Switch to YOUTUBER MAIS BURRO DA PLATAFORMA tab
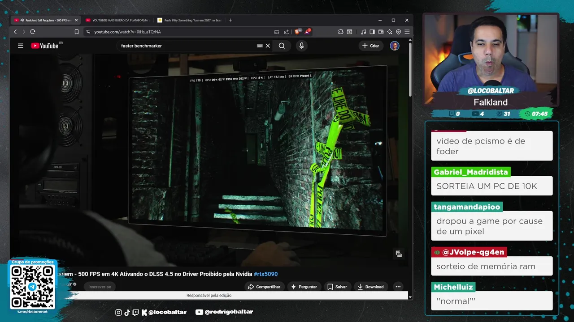This screenshot has height=322, width=574. point(117,20)
